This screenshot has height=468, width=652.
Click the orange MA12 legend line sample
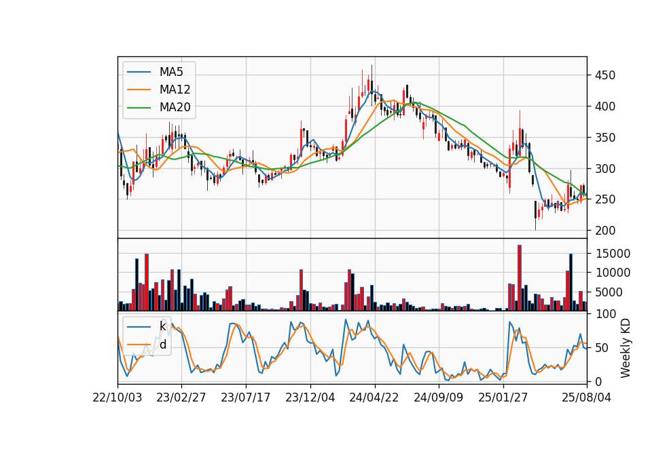139,90
